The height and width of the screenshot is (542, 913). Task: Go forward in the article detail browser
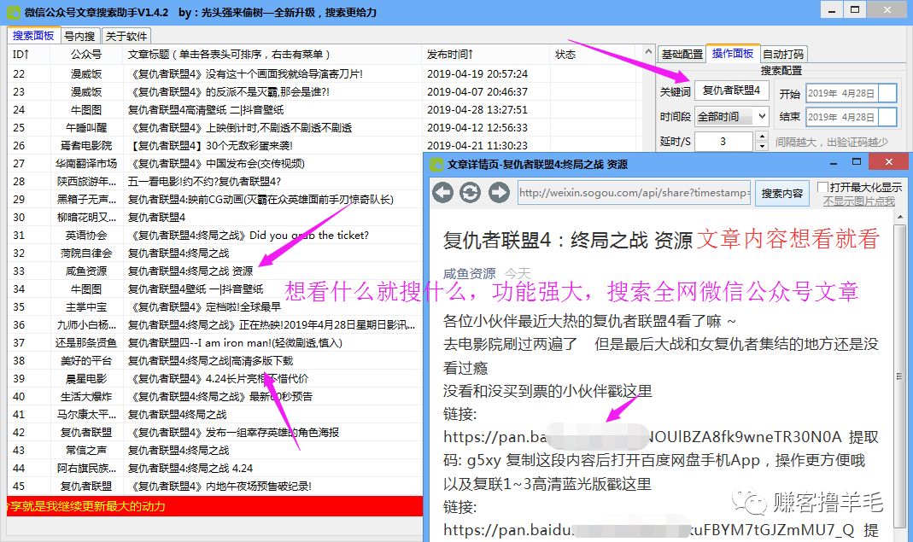pyautogui.click(x=499, y=193)
